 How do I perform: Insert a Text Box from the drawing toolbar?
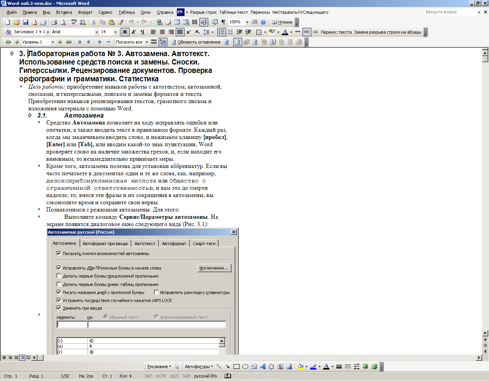(x=254, y=366)
